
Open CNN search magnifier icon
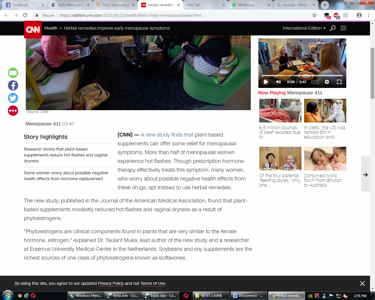click(333, 28)
